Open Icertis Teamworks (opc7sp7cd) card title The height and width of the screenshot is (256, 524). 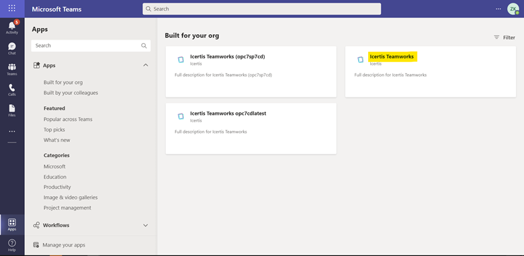coord(228,56)
